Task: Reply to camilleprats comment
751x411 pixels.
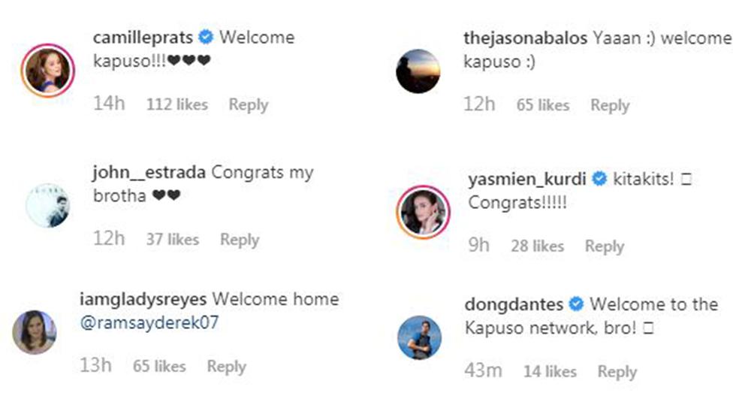Action: click(248, 104)
